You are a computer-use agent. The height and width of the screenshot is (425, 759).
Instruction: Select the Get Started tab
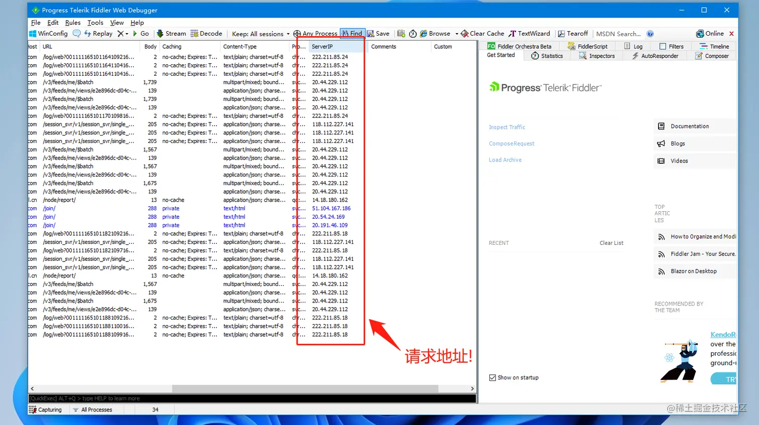(500, 55)
